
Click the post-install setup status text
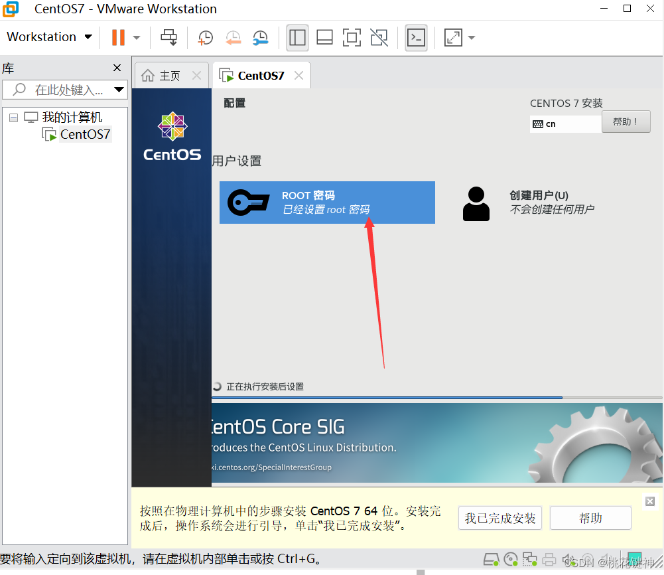(265, 386)
